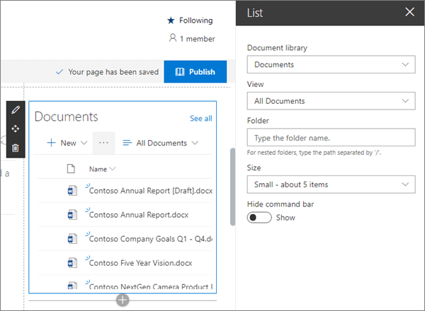Click the Following star icon
The height and width of the screenshot is (311, 425).
(170, 20)
